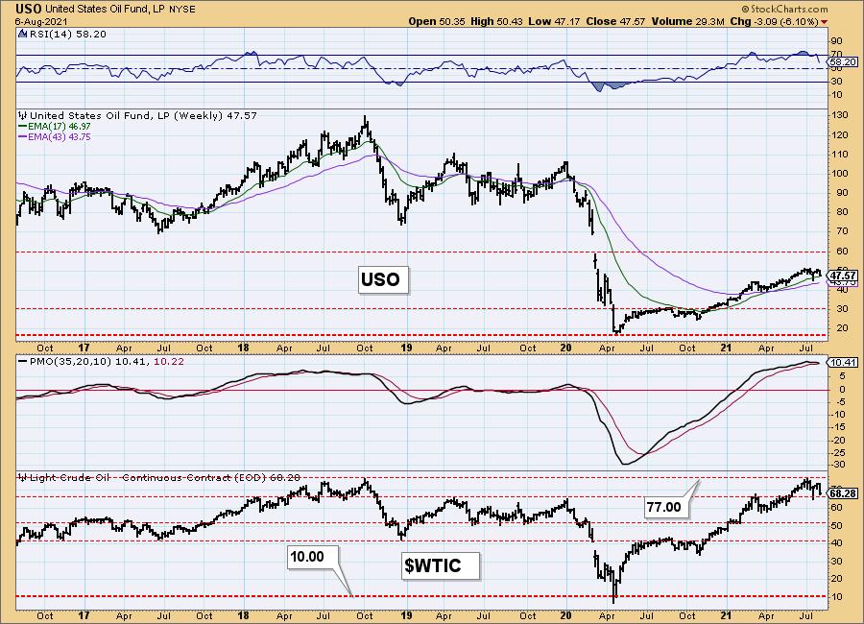Viewport: 864px width, 624px height.
Task: Click the EMA(43) 43.75 legend text
Action: (x=59, y=136)
